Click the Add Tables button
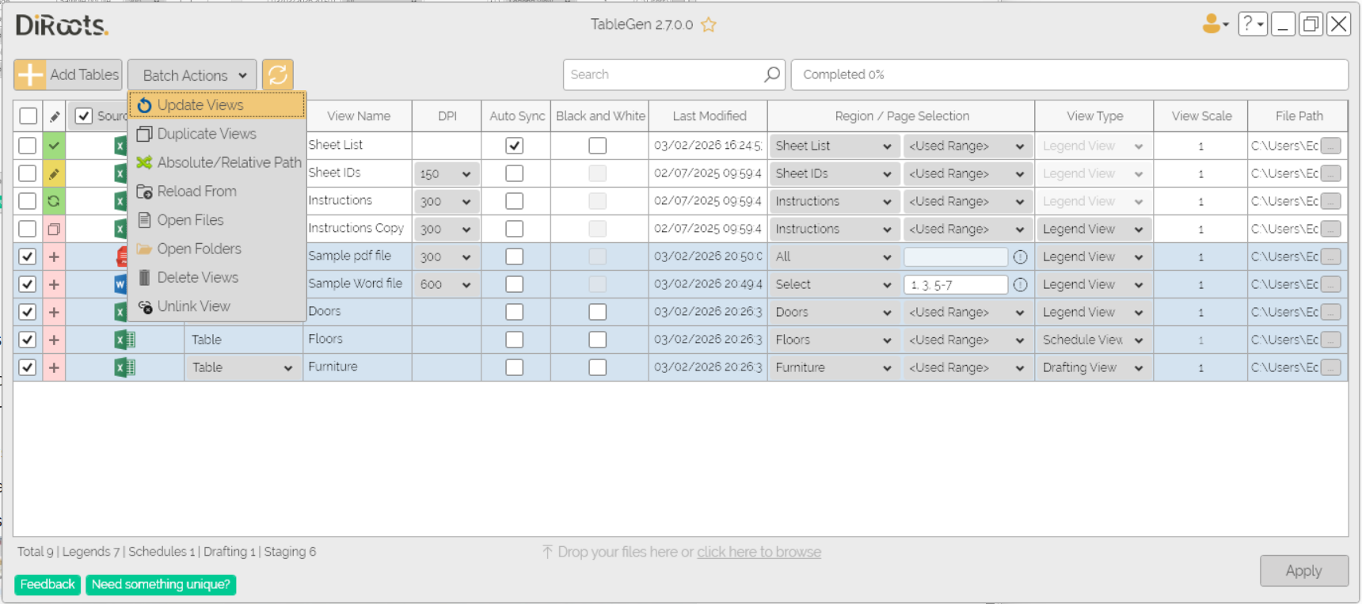The height and width of the screenshot is (604, 1362). (68, 75)
